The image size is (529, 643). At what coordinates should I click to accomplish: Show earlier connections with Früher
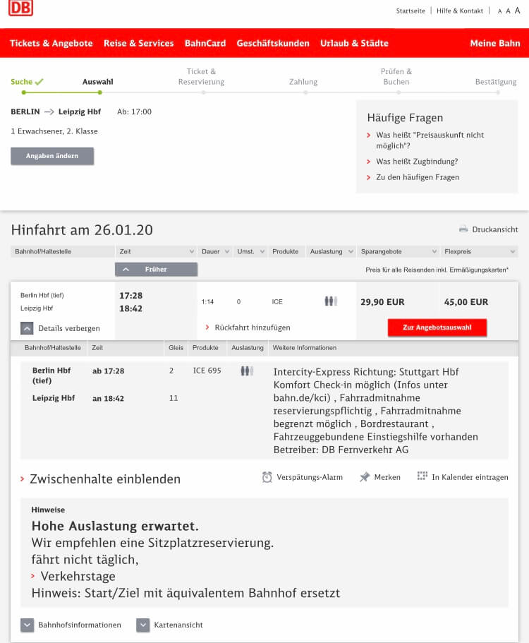[156, 269]
